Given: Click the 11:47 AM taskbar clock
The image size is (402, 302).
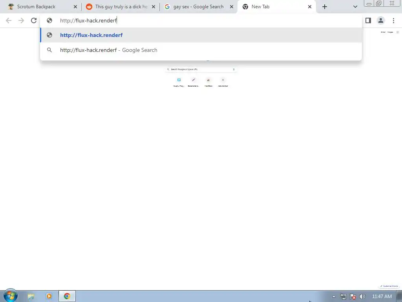Looking at the screenshot, I should point(382,296).
